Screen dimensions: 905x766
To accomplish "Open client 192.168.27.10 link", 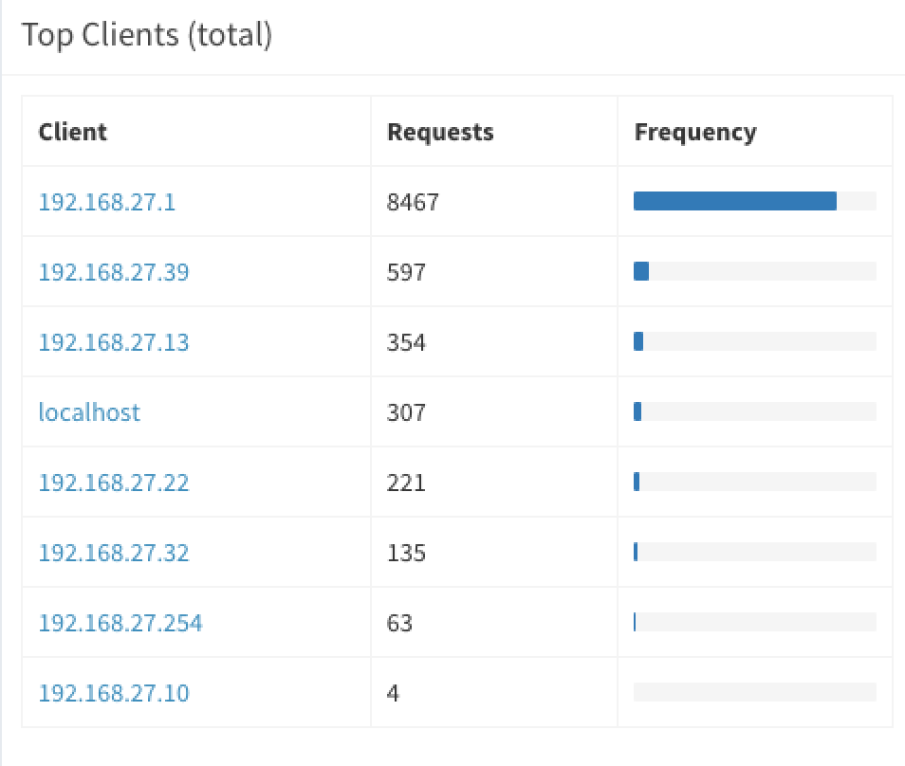I will coord(114,693).
